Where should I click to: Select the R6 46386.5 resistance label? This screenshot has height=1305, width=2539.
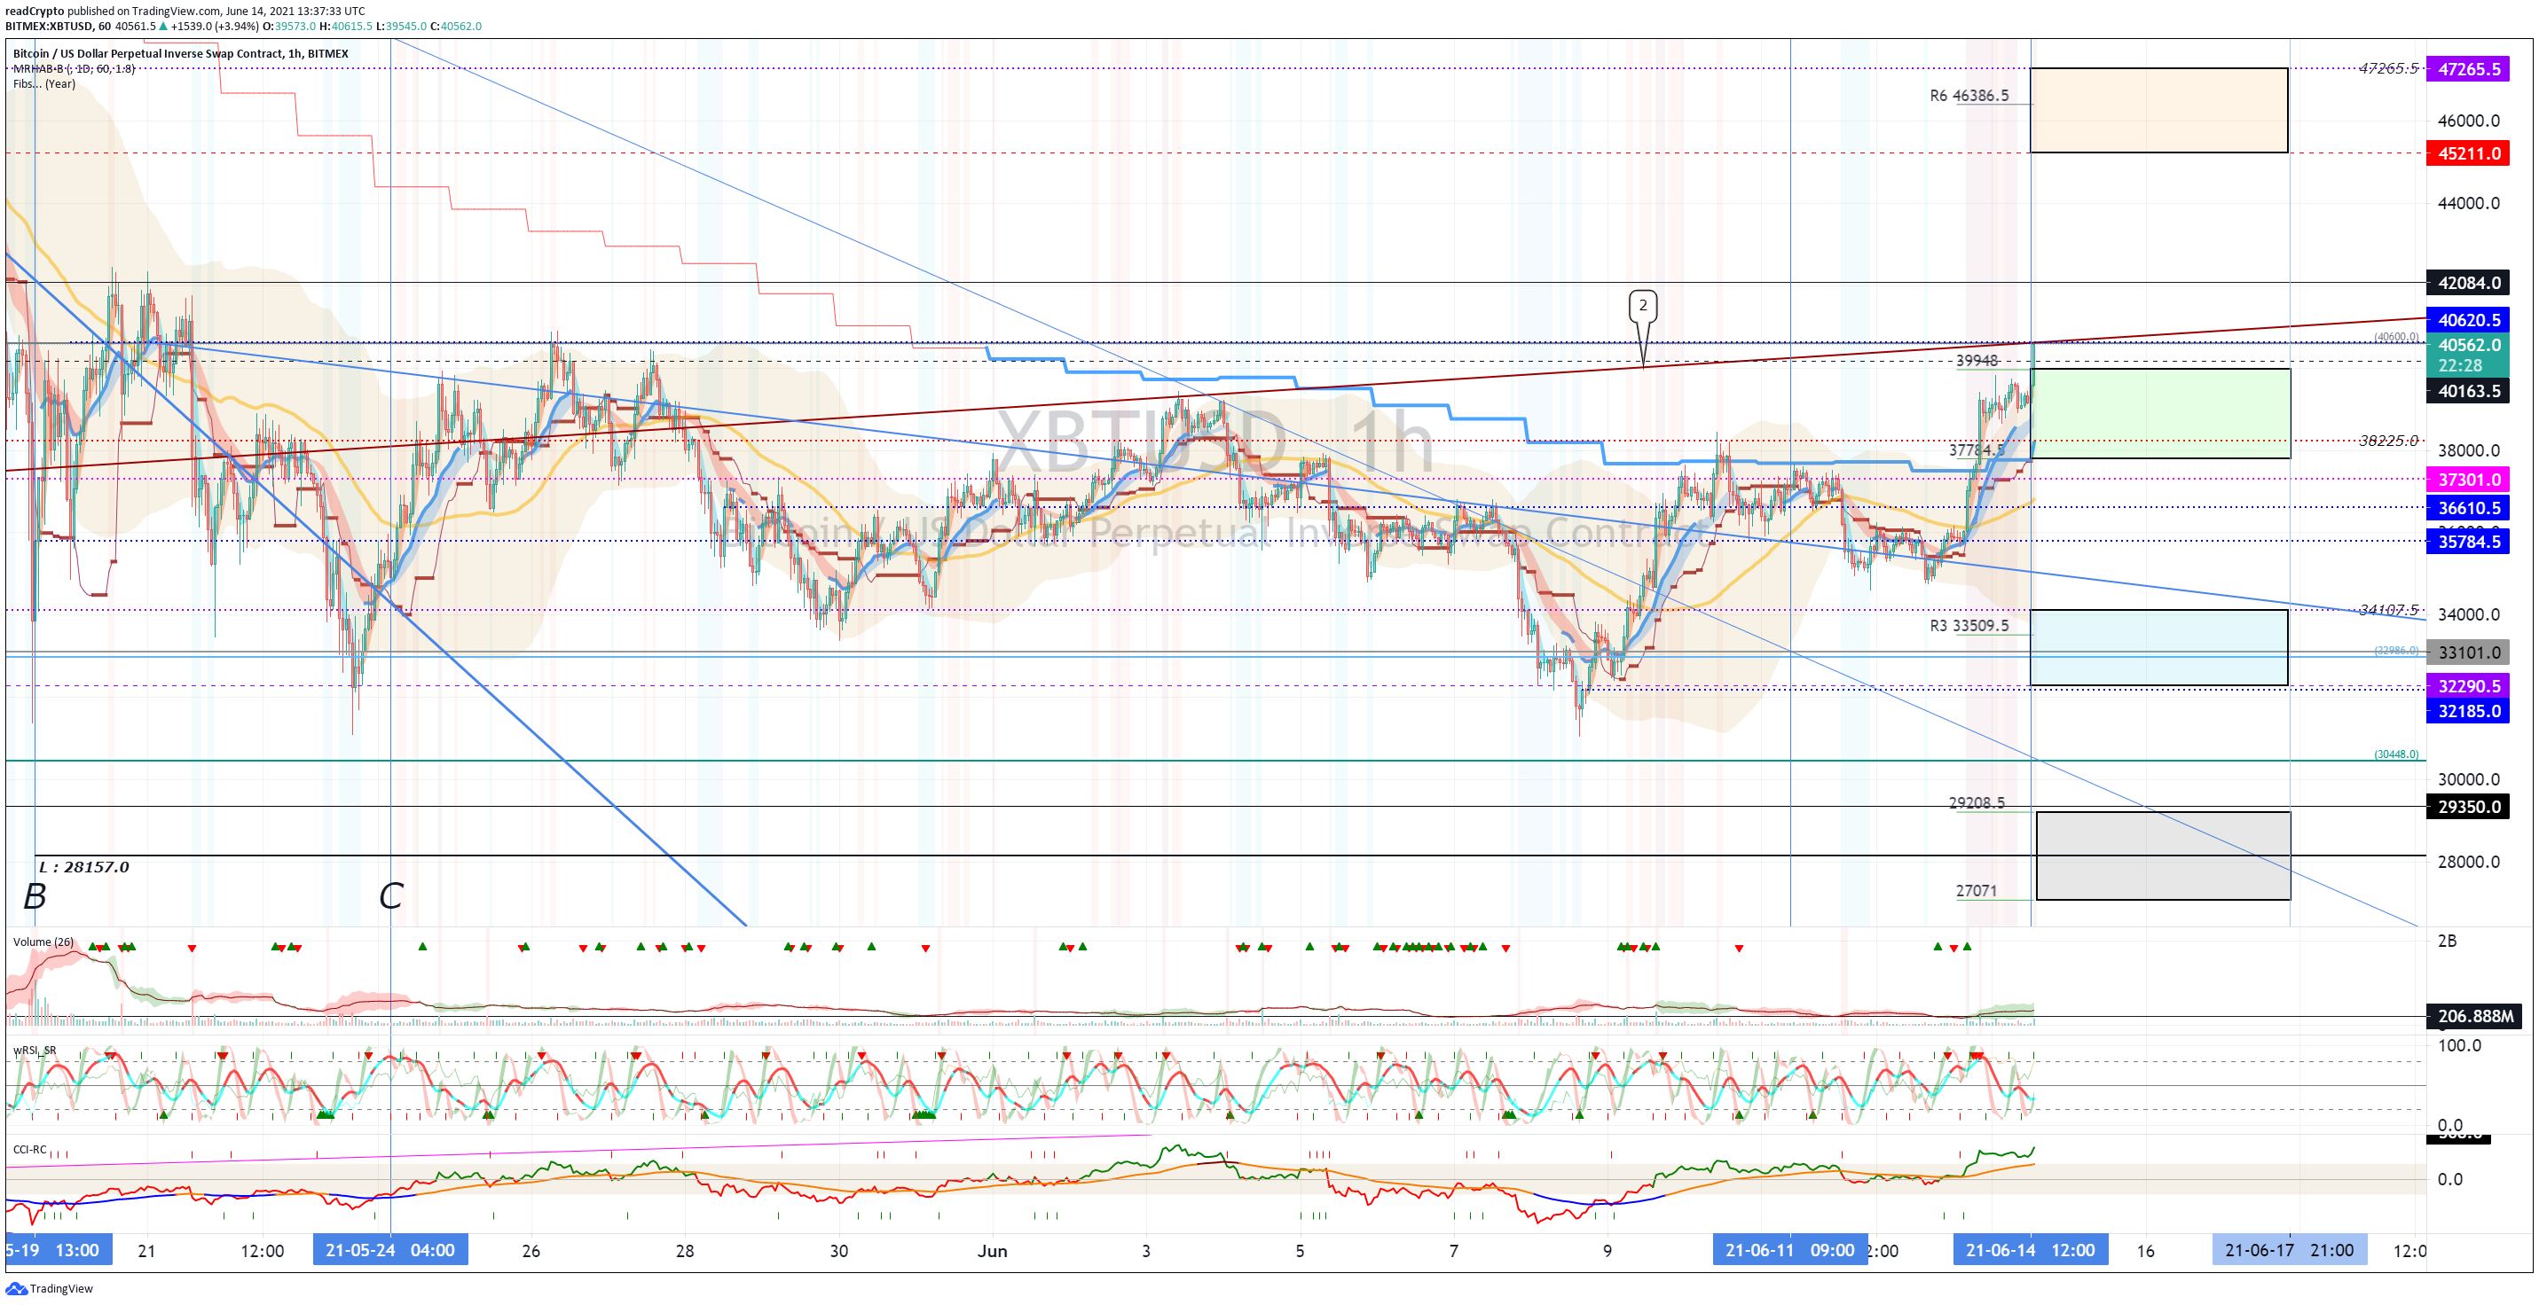click(1969, 96)
